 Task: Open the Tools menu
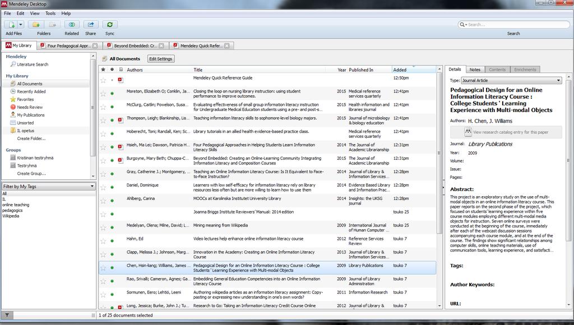tap(50, 13)
